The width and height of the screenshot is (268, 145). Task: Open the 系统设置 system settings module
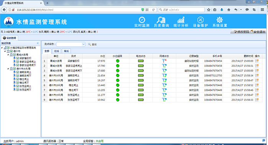click(220, 22)
